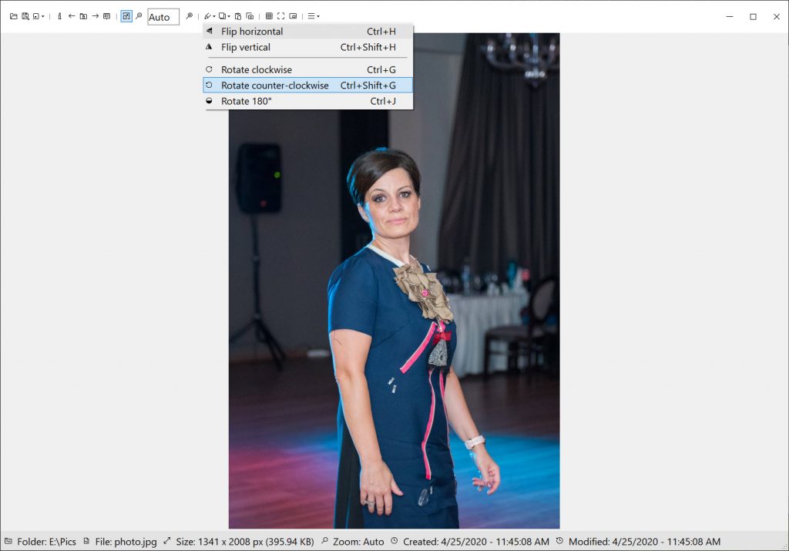Select Rotate 180°

(x=308, y=101)
